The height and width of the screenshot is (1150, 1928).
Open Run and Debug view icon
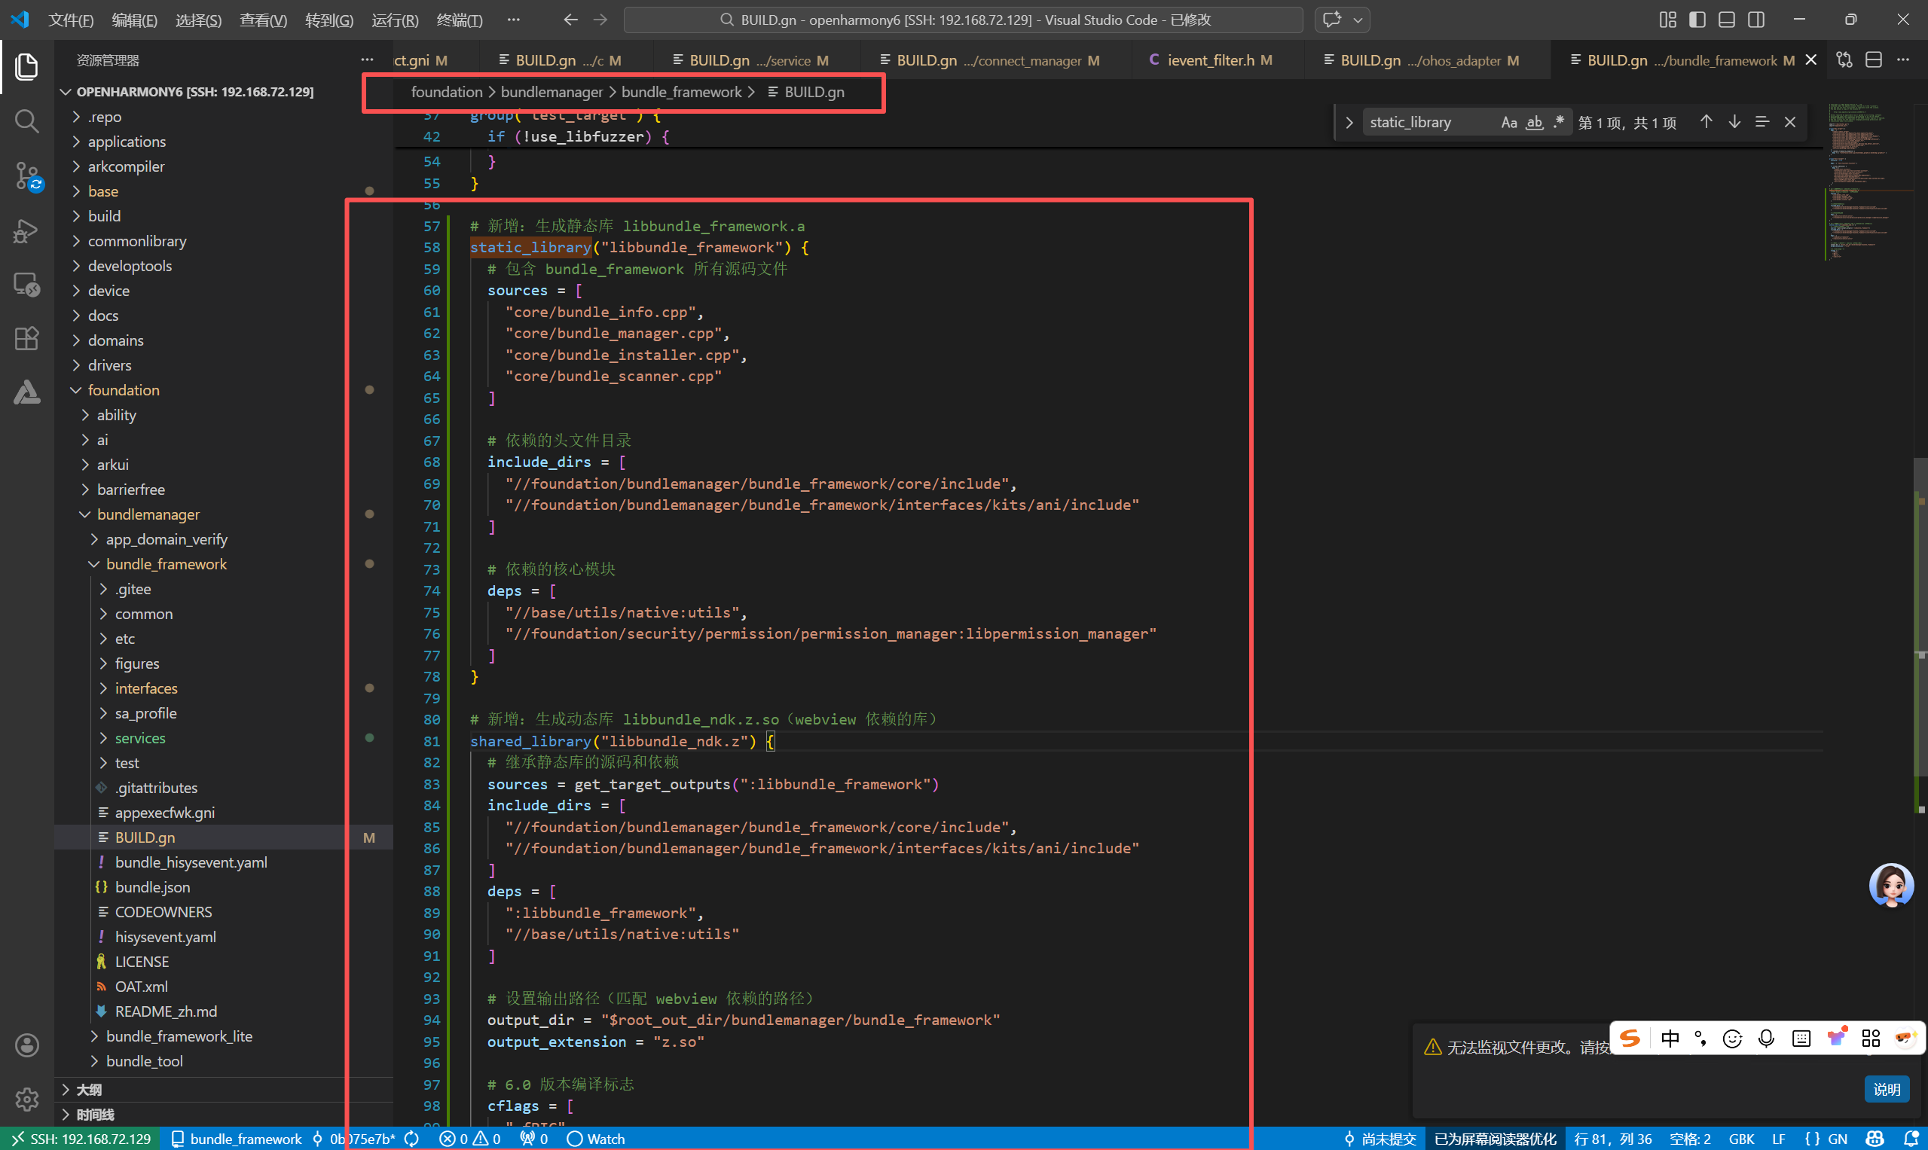26,230
